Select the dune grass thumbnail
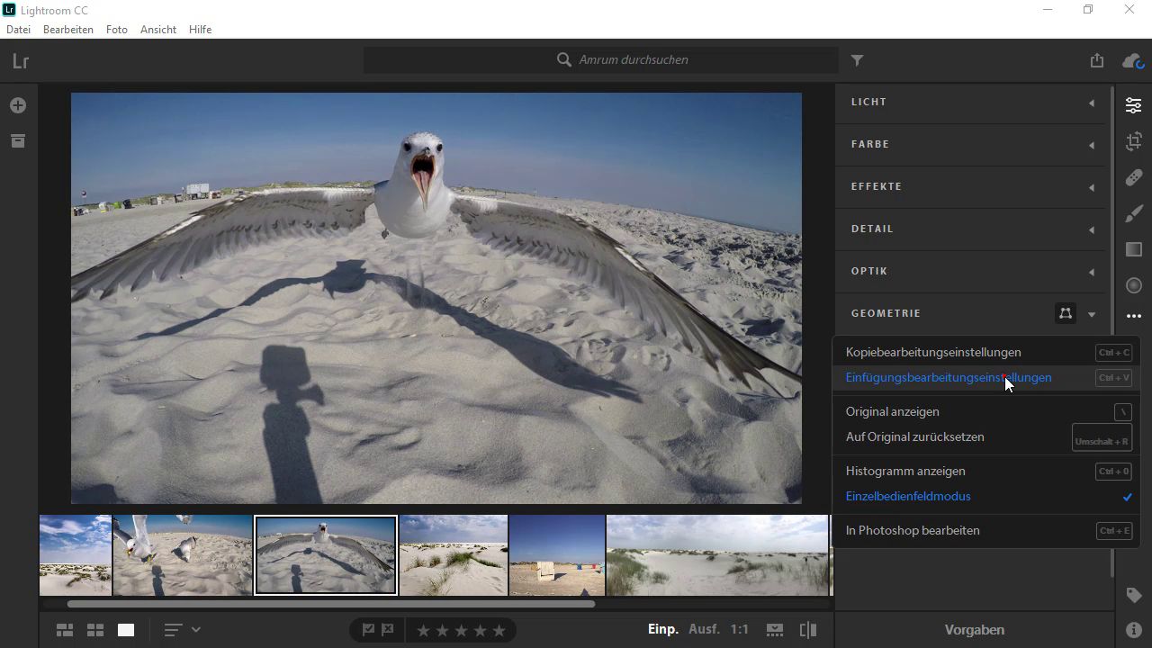This screenshot has height=648, width=1152. (x=454, y=555)
